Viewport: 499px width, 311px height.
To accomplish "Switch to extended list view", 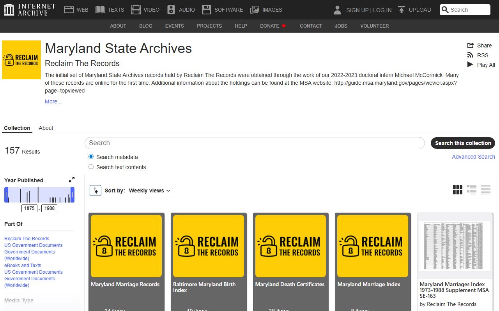I will click(x=472, y=190).
